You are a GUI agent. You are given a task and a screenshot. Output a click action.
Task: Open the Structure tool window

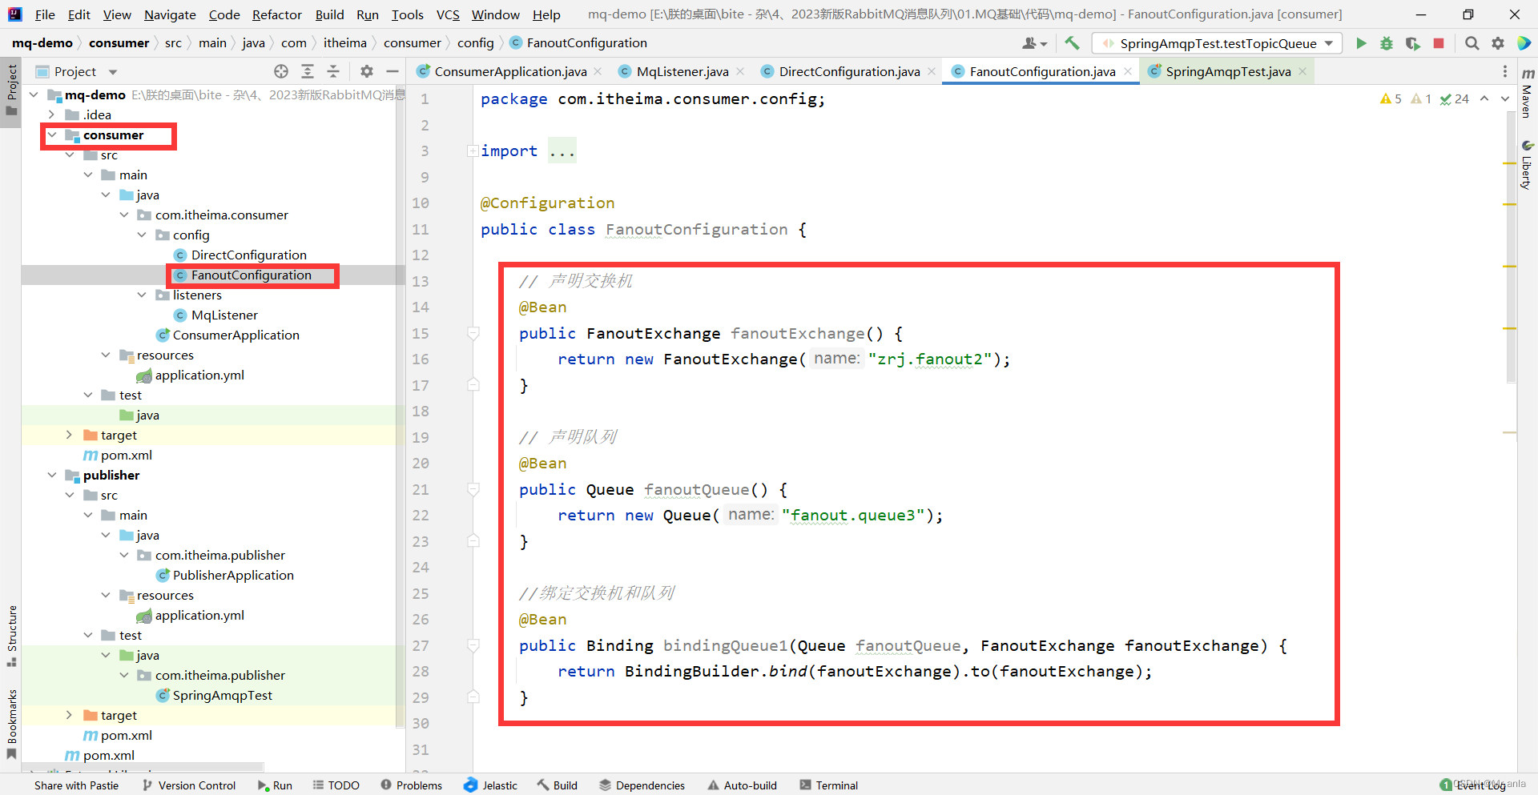tap(11, 635)
